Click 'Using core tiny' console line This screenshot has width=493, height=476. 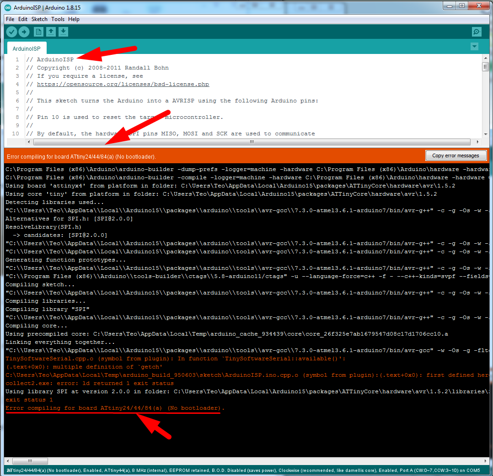point(221,194)
